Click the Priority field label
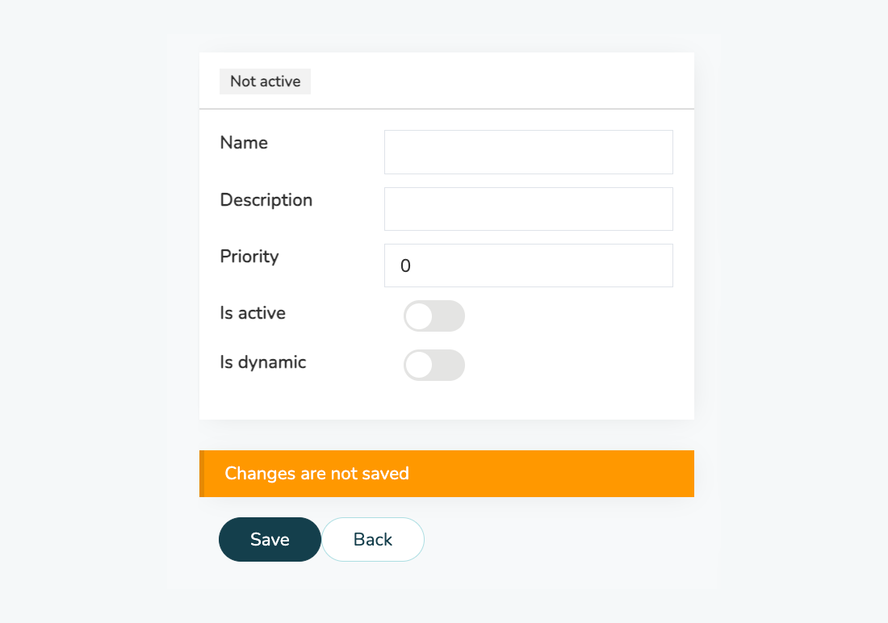 [x=249, y=257]
